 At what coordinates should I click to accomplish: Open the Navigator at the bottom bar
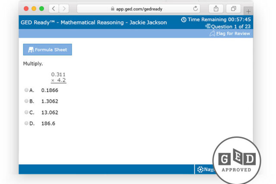205,169
